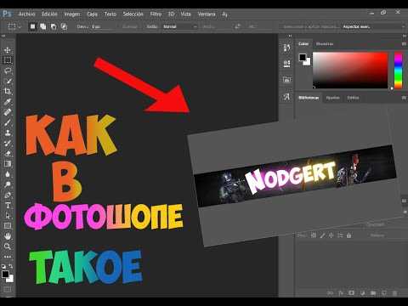408x306 pixels.
Task: Choose the New selection mode button
Action: point(33,26)
